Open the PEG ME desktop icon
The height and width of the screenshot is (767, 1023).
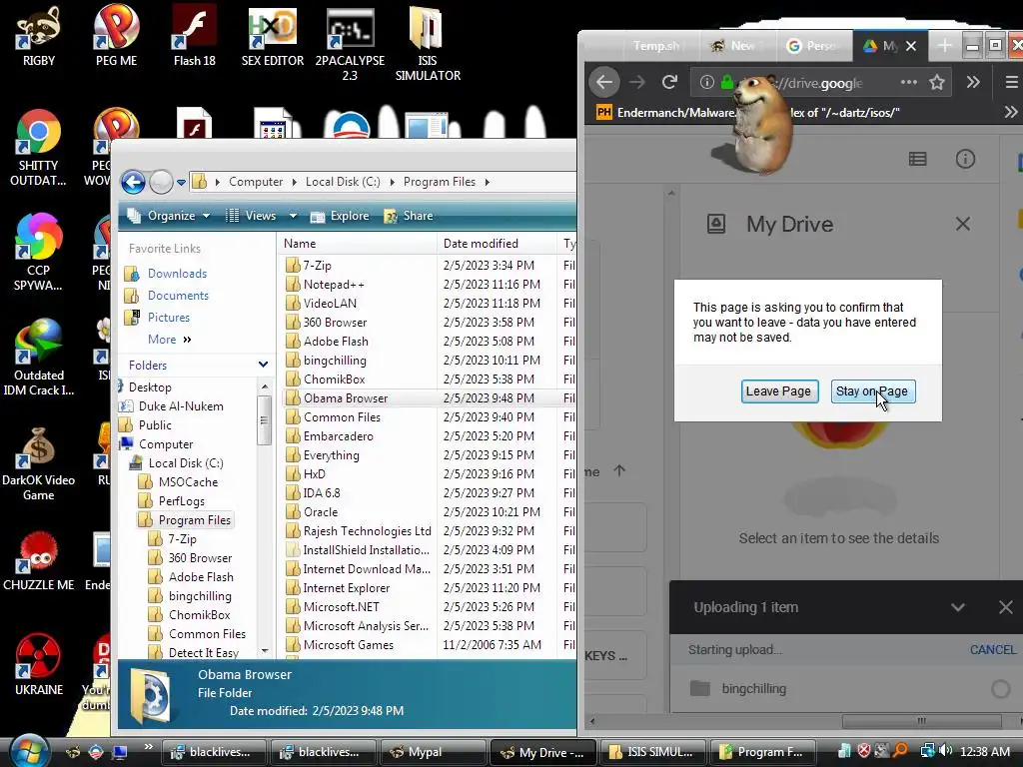click(116, 36)
